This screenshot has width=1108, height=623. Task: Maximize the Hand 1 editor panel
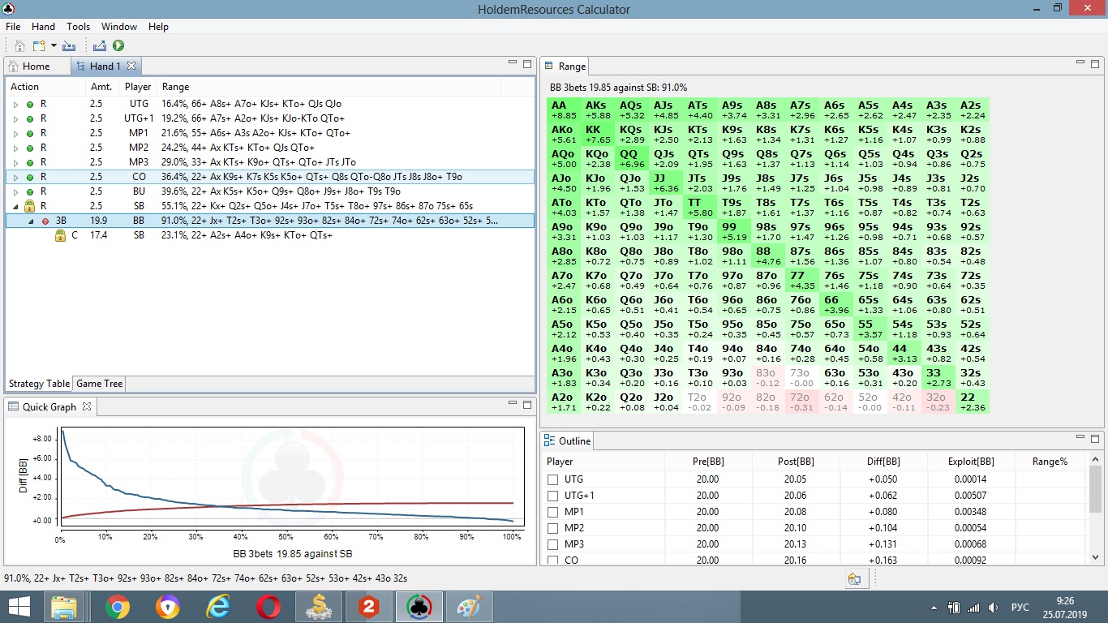point(526,63)
